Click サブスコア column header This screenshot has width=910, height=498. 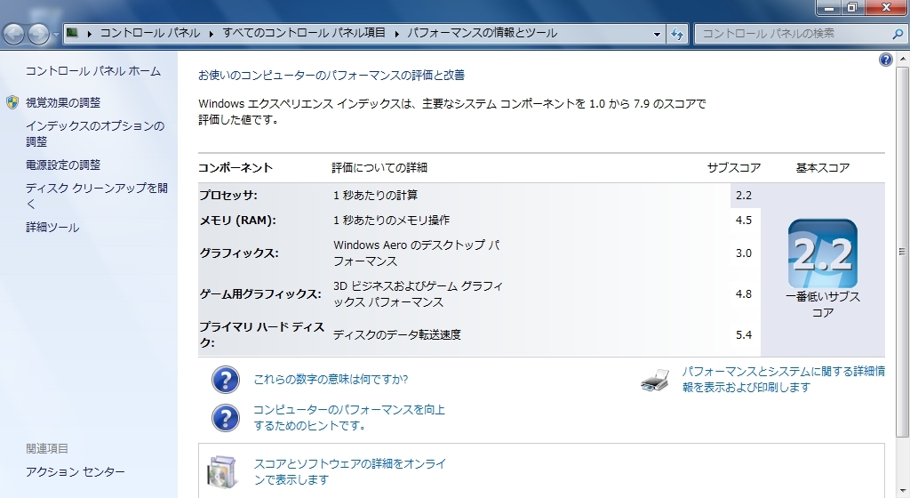733,168
